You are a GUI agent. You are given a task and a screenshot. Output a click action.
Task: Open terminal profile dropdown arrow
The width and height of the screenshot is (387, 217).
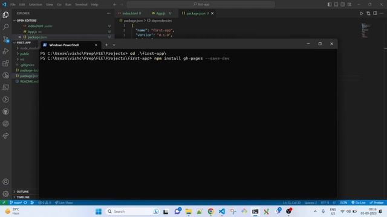click(x=114, y=45)
